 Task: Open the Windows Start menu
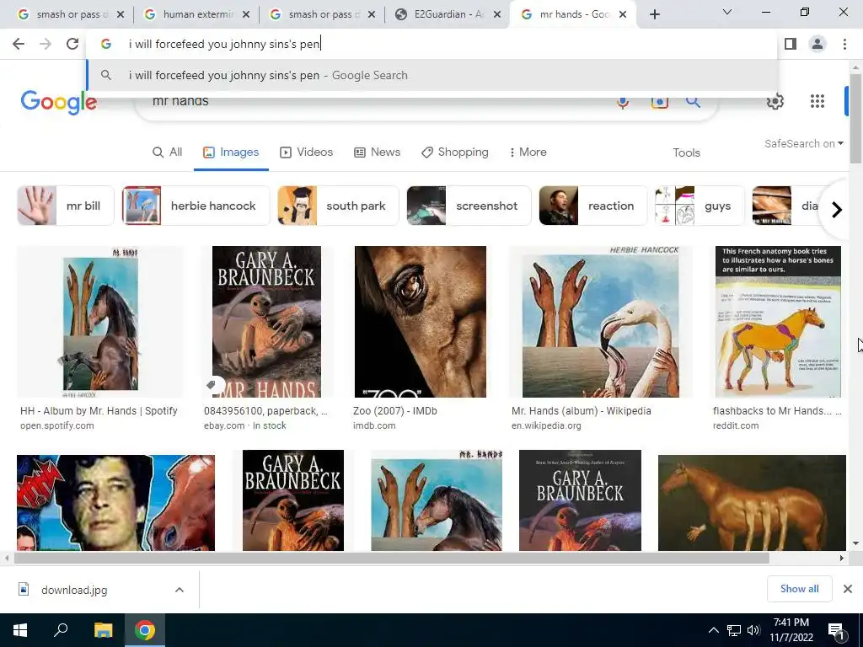pyautogui.click(x=20, y=630)
